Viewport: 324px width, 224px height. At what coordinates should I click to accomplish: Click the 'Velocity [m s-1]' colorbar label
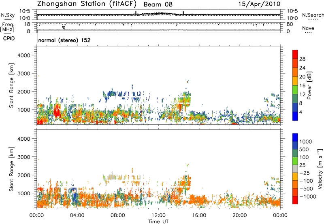[320, 169]
